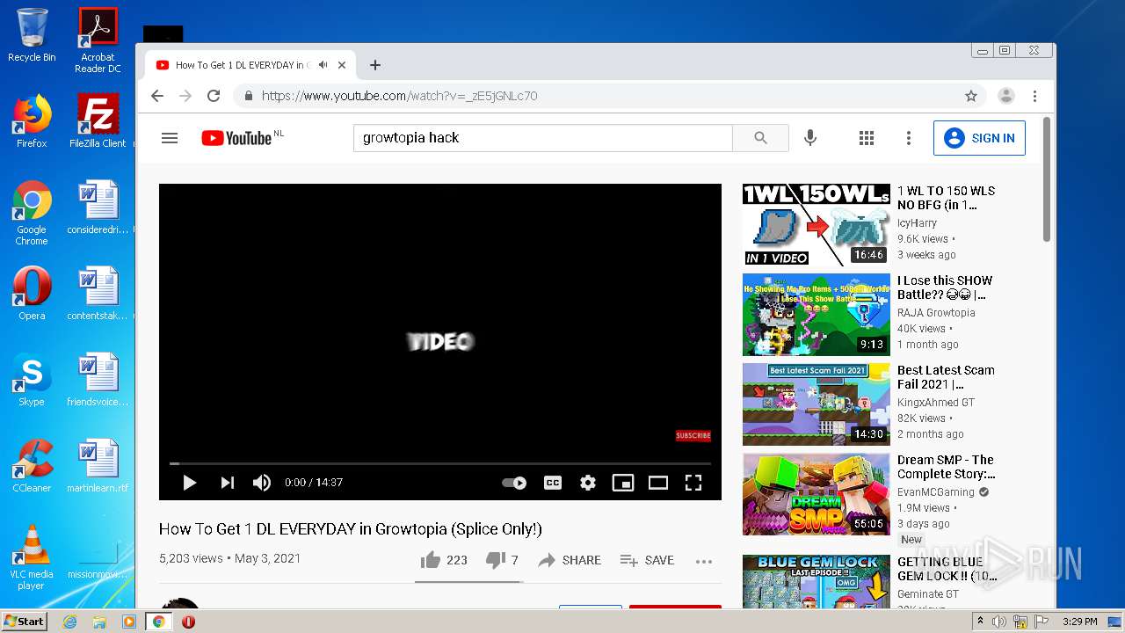This screenshot has height=633, width=1125.
Task: Start voice search with the microphone
Action: coord(810,138)
